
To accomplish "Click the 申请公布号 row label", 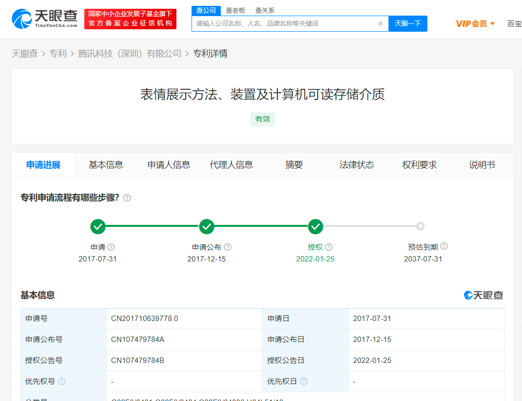I will point(44,340).
